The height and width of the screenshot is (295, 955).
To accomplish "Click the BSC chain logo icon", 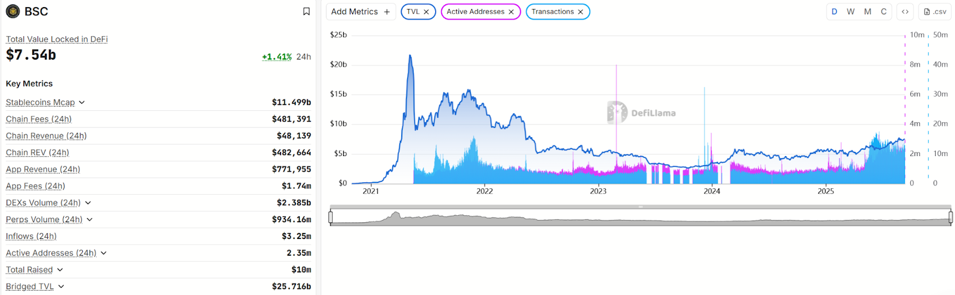I will pos(13,11).
